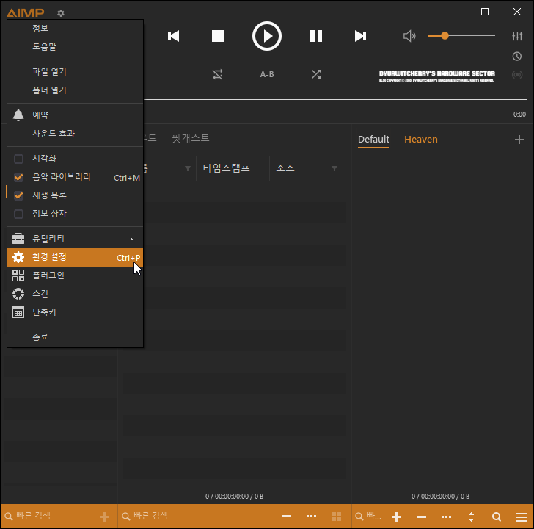Click the 유틸리티 toolbox icon
Image resolution: width=534 pixels, height=529 pixels.
pyautogui.click(x=18, y=239)
